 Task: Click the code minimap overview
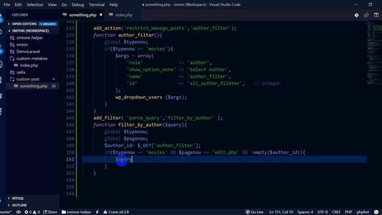pos(374,53)
